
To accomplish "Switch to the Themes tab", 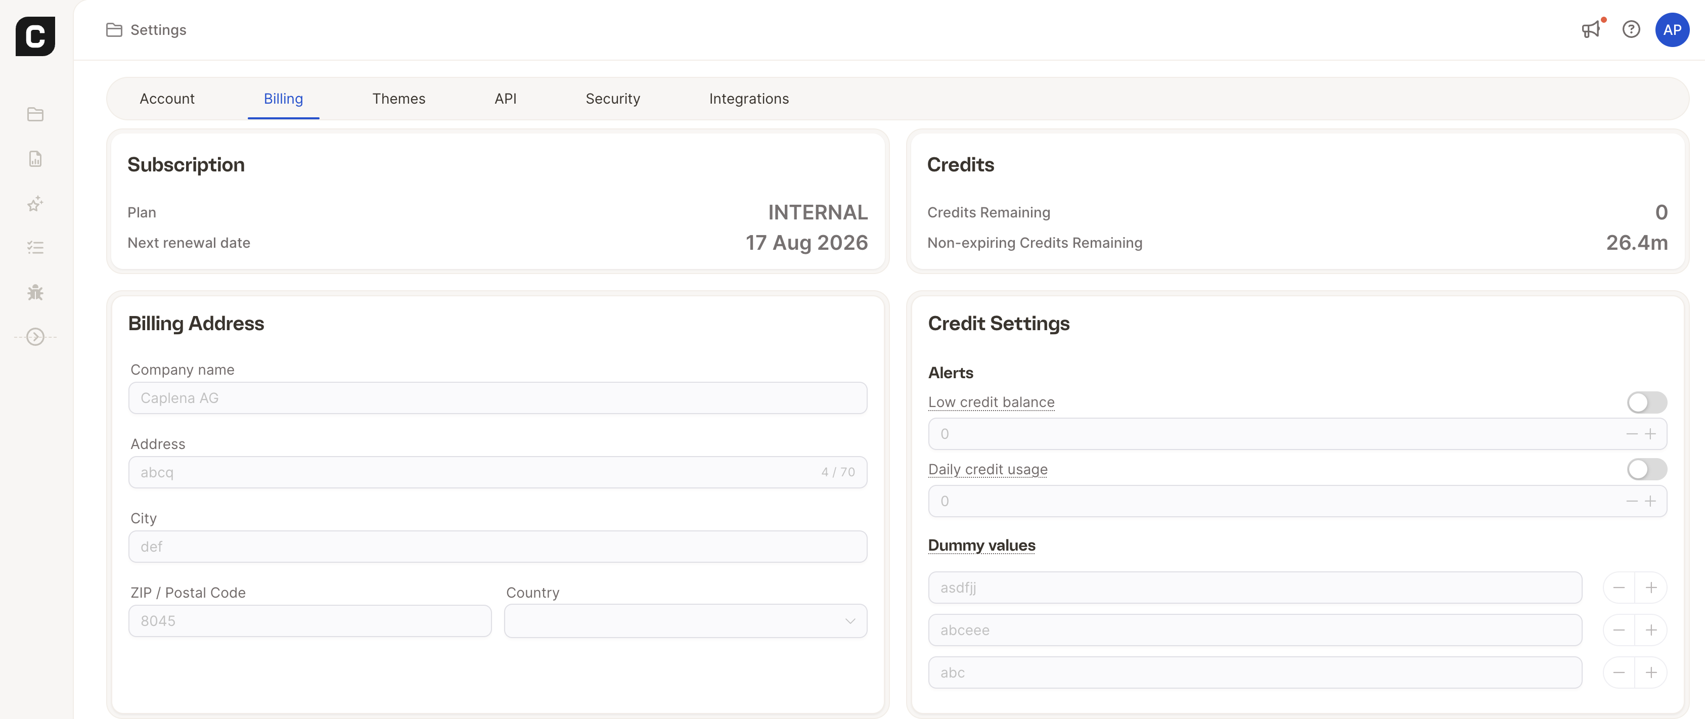I will (398, 99).
